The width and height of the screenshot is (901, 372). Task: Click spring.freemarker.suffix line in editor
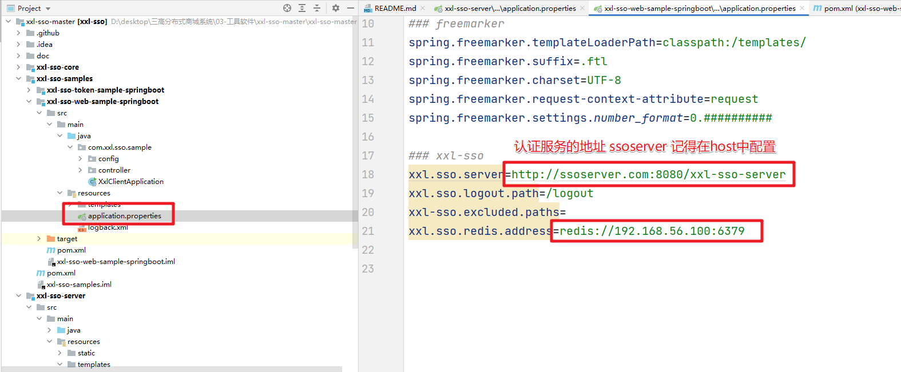(x=508, y=61)
